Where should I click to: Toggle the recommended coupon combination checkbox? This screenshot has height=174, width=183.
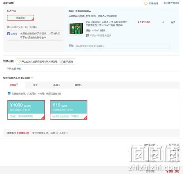(x=9, y=93)
